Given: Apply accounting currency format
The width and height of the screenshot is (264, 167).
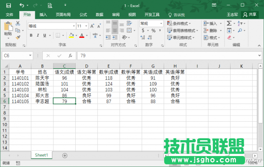Looking at the screenshot, I should (143, 30).
